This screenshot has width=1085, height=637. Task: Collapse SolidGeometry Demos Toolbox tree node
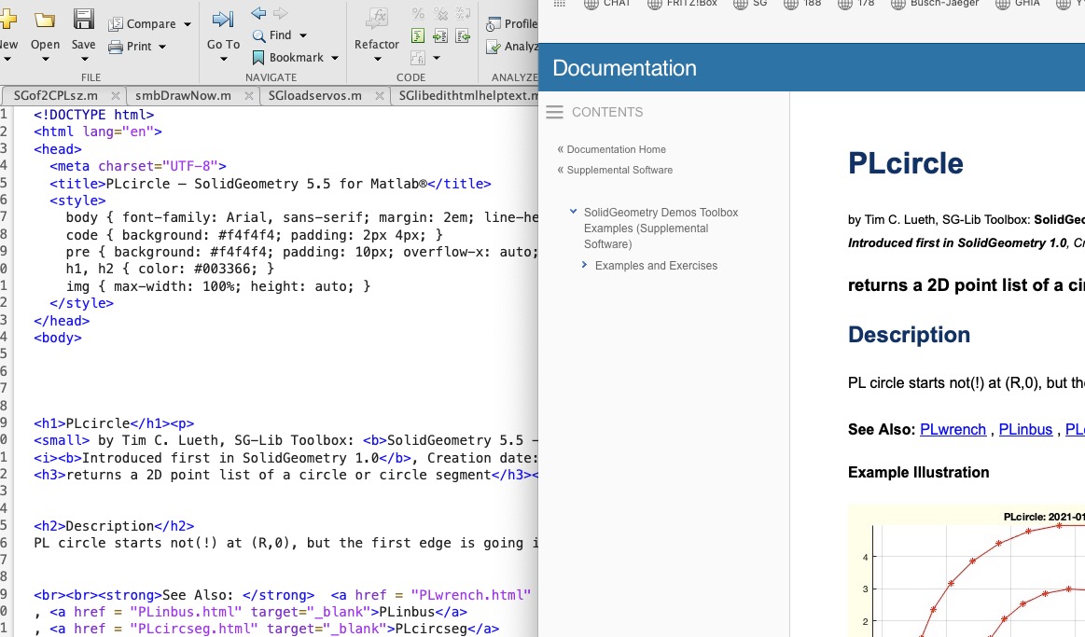tap(574, 213)
